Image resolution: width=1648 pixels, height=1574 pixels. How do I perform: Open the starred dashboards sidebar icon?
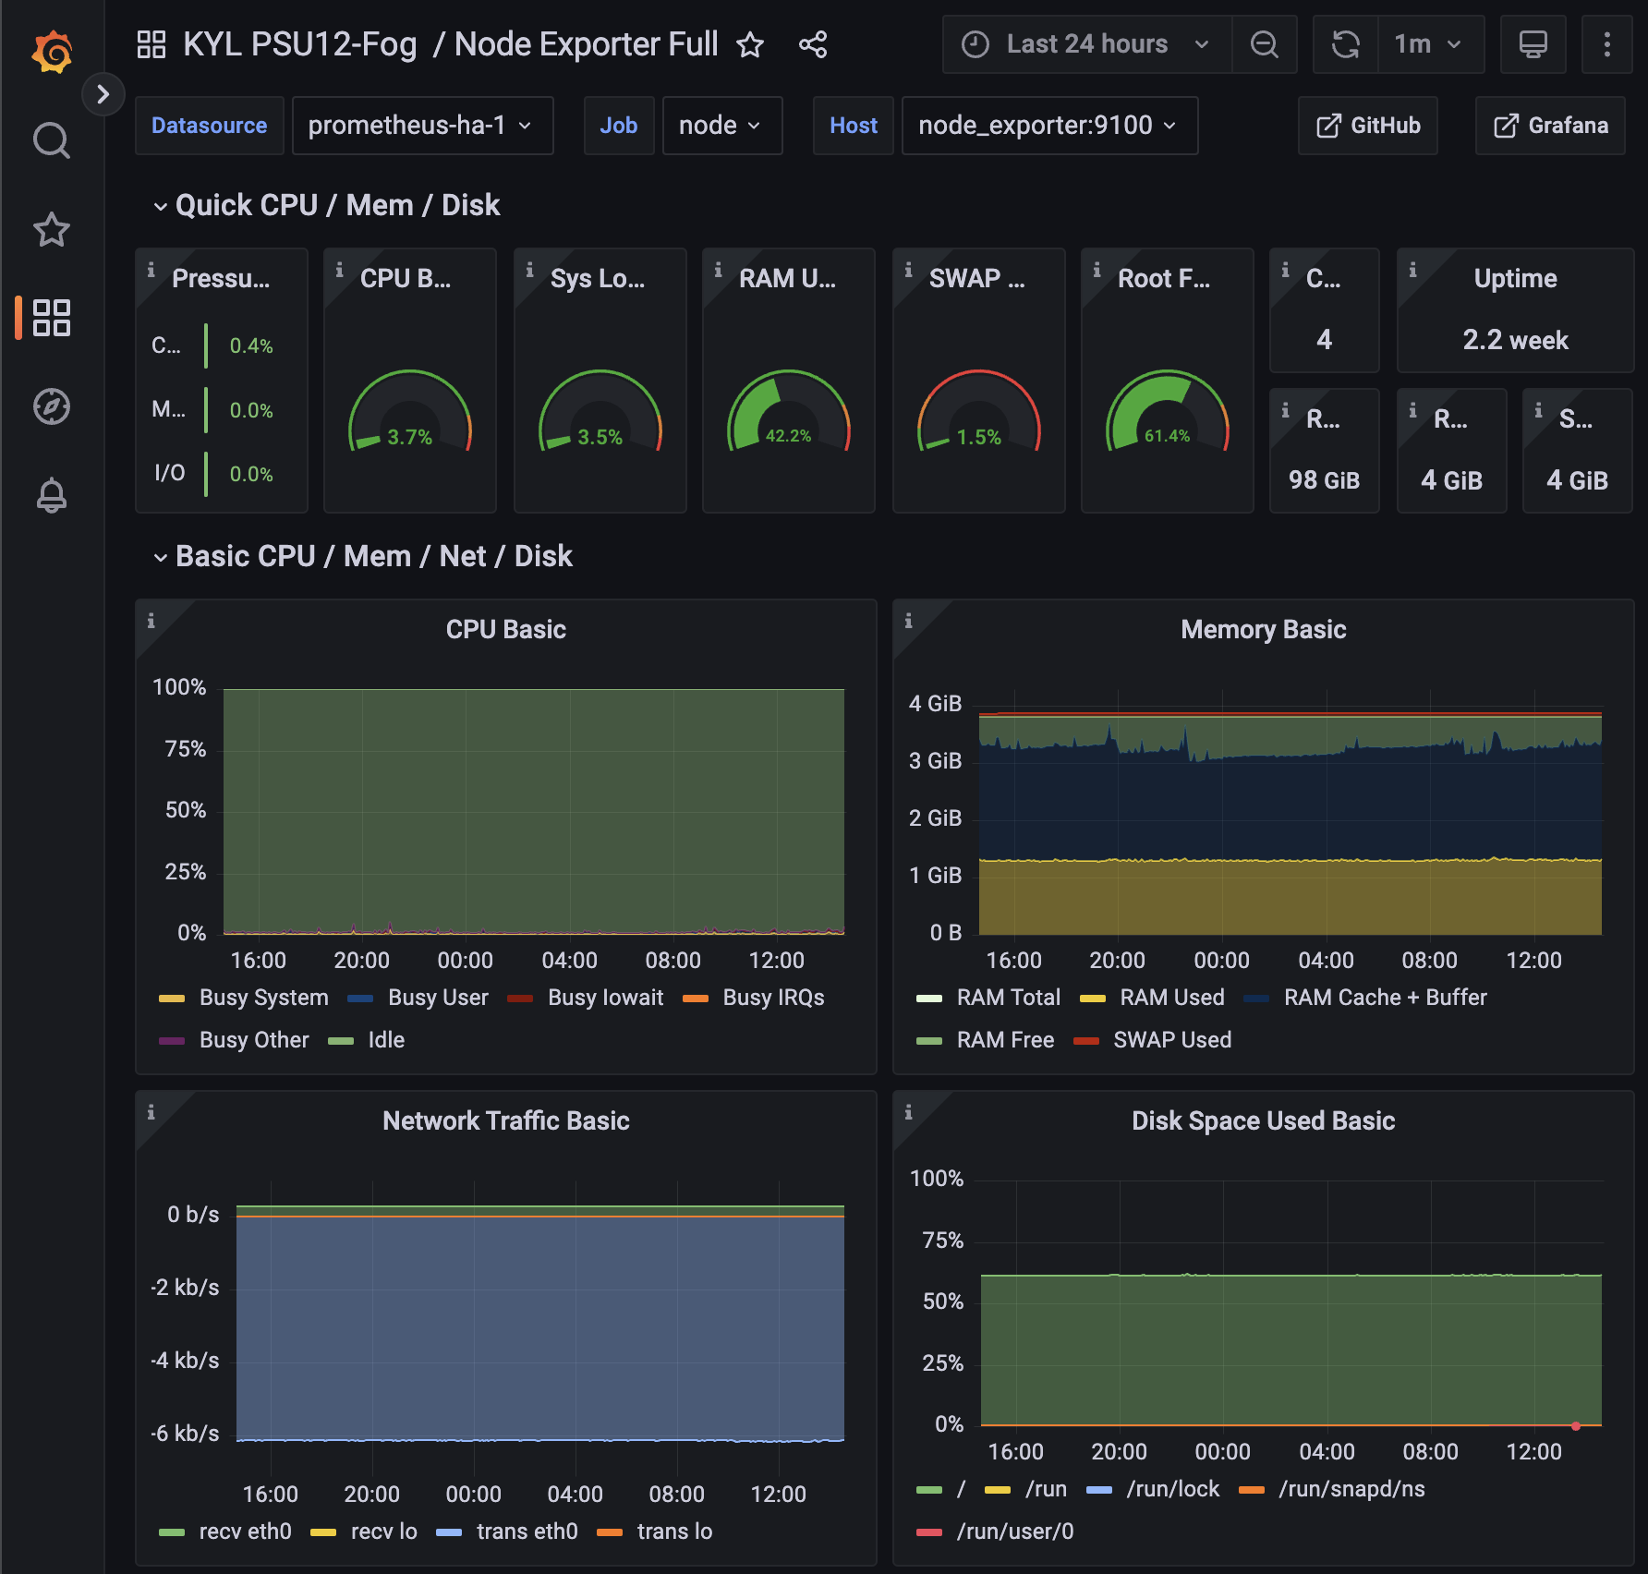[52, 230]
